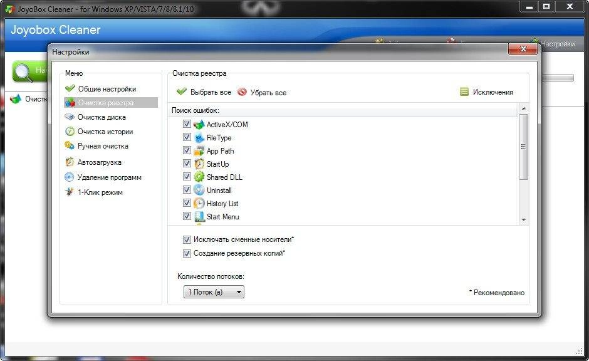Click the Uninstall disc icon
The height and width of the screenshot is (361, 589).
point(199,190)
